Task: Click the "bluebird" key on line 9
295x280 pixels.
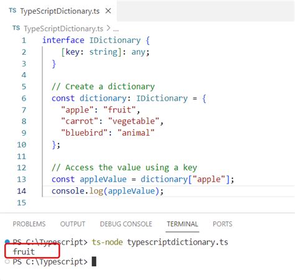Action: (x=85, y=133)
